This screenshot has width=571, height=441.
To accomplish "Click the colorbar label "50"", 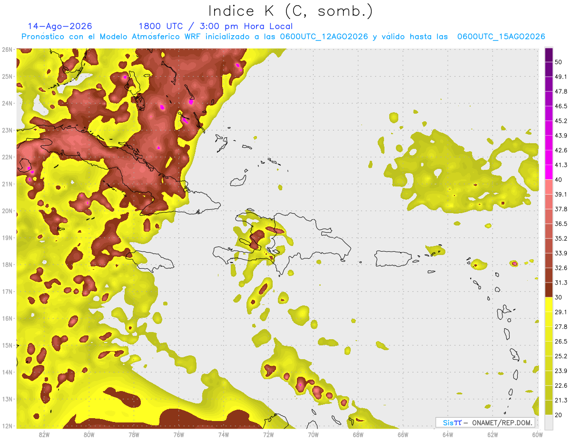I will (x=559, y=62).
